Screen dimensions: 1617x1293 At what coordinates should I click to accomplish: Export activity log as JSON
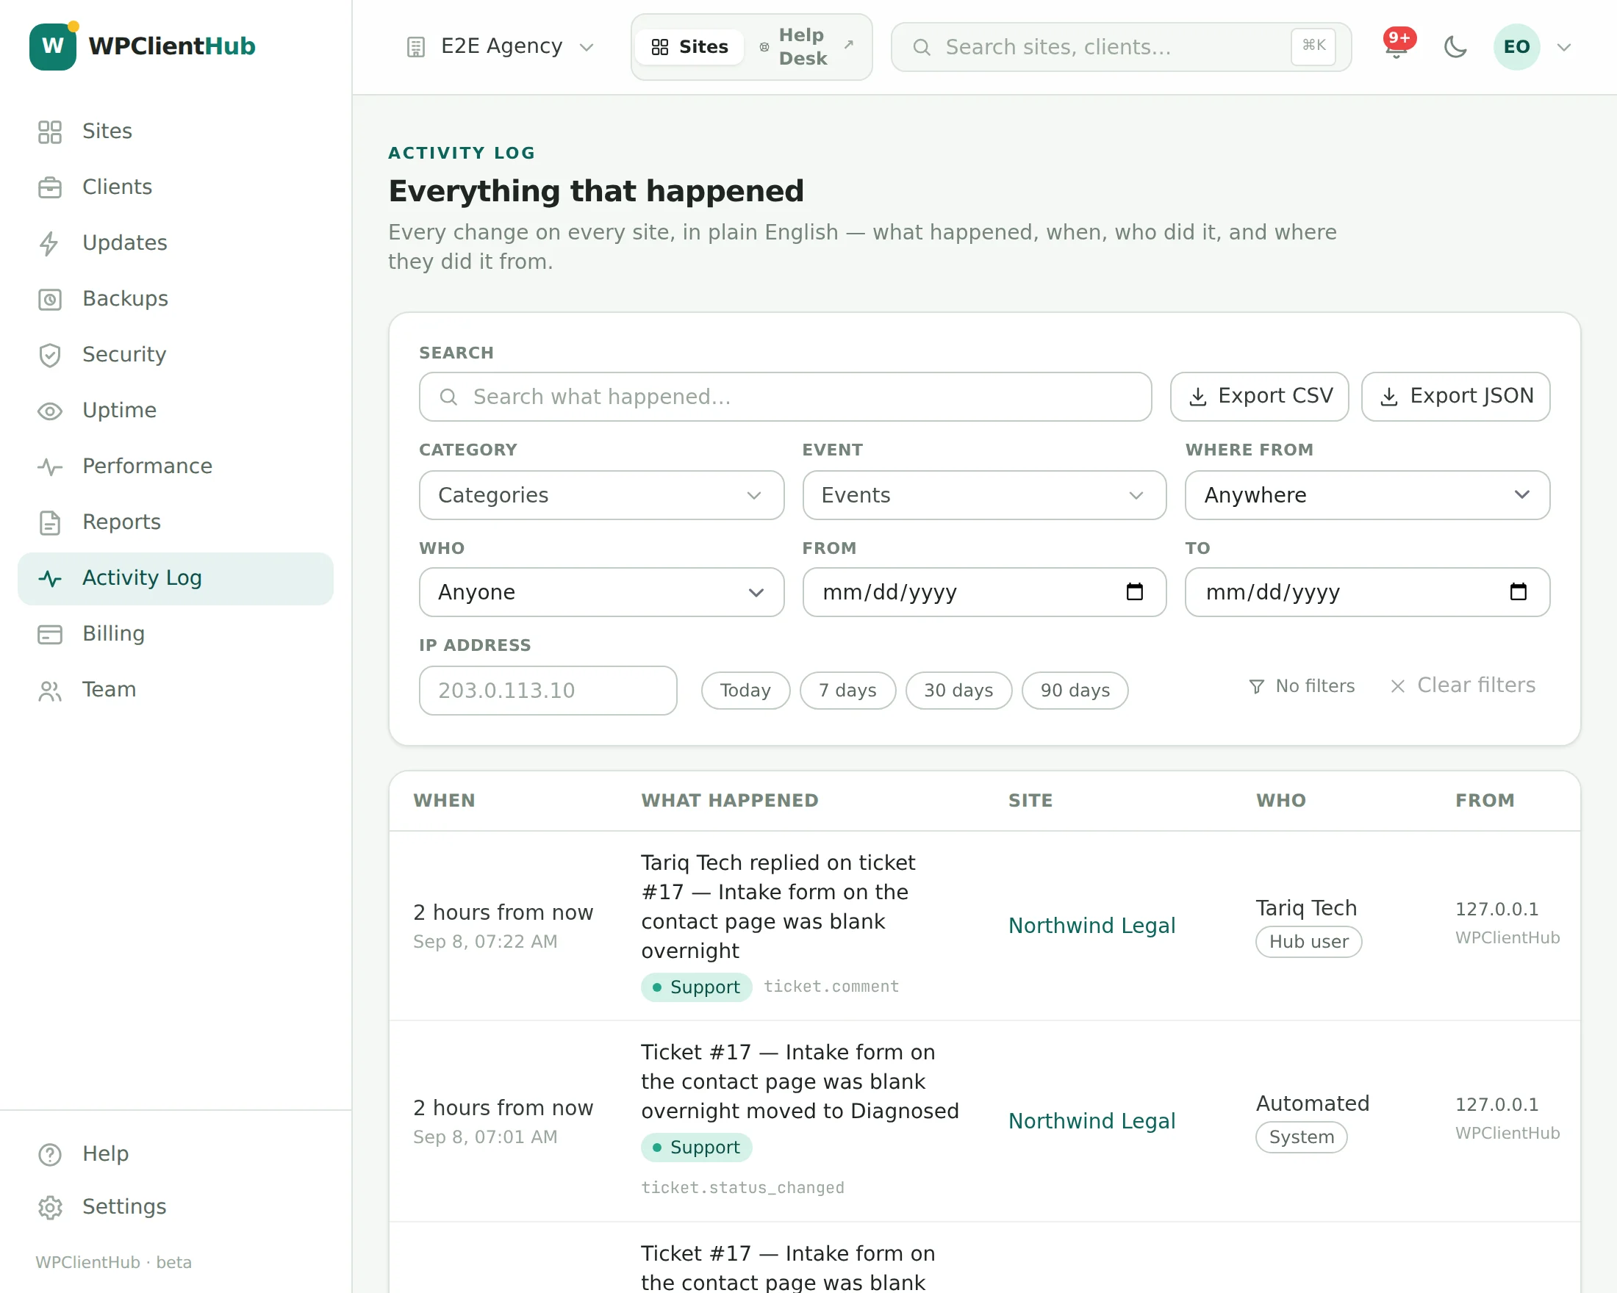click(x=1455, y=397)
